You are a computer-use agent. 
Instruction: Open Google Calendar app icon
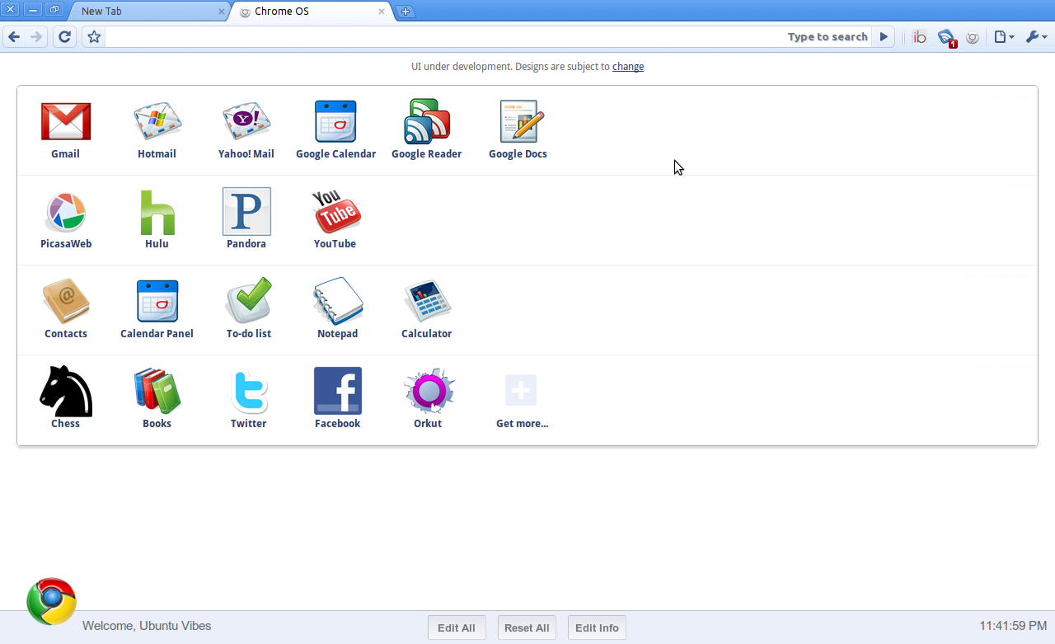(335, 121)
